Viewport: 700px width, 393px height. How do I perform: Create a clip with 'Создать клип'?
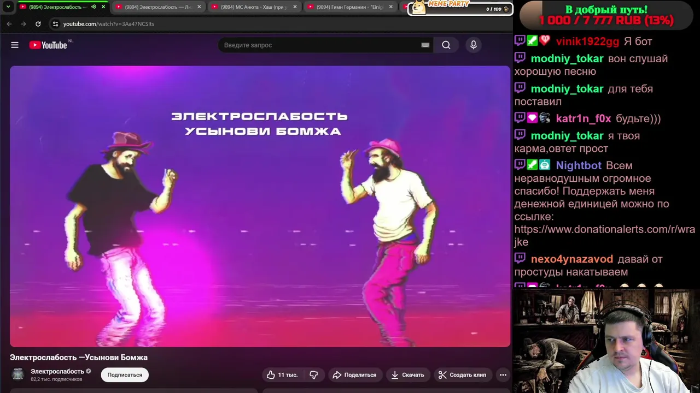(462, 375)
